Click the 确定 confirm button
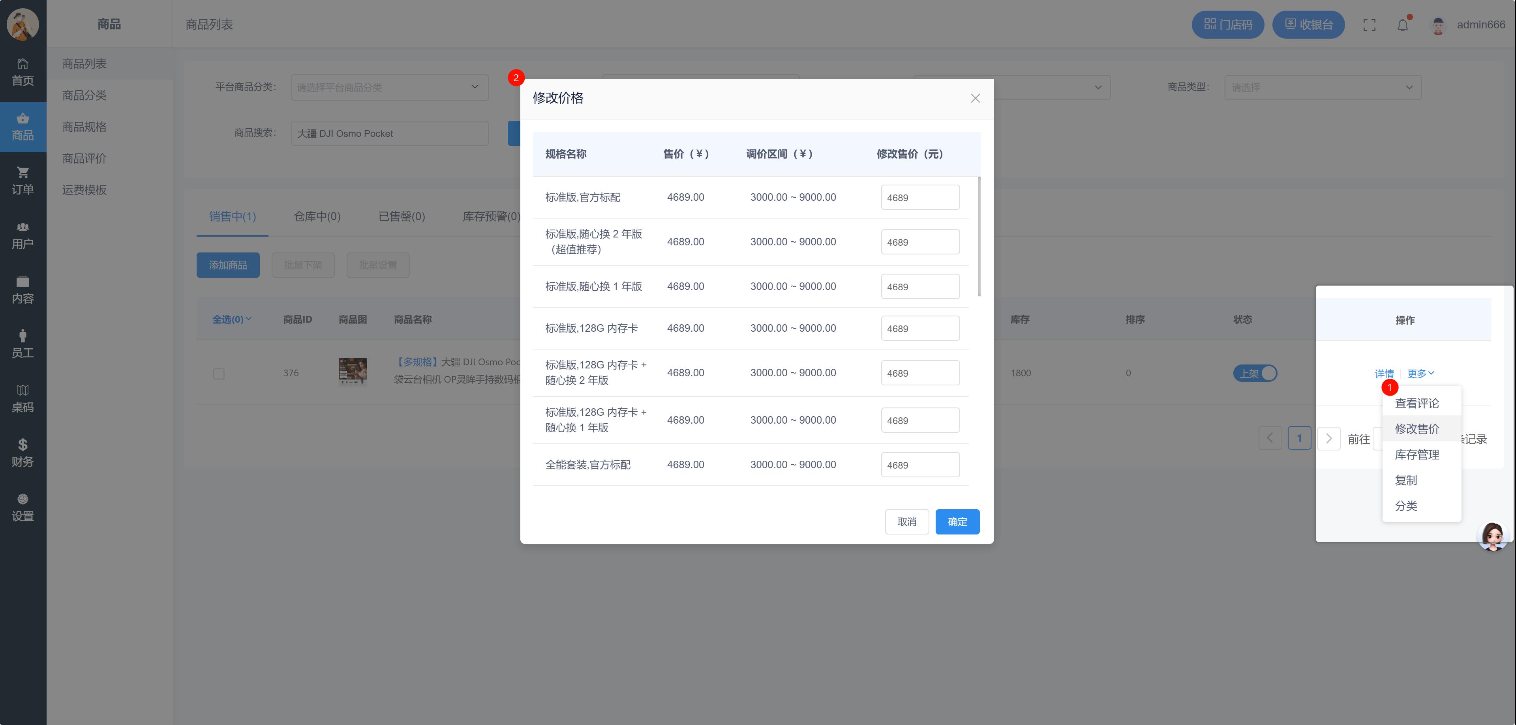1516x725 pixels. pyautogui.click(x=957, y=521)
